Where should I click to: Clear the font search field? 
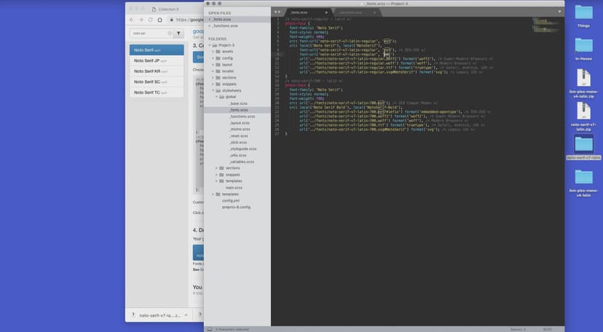coord(170,33)
